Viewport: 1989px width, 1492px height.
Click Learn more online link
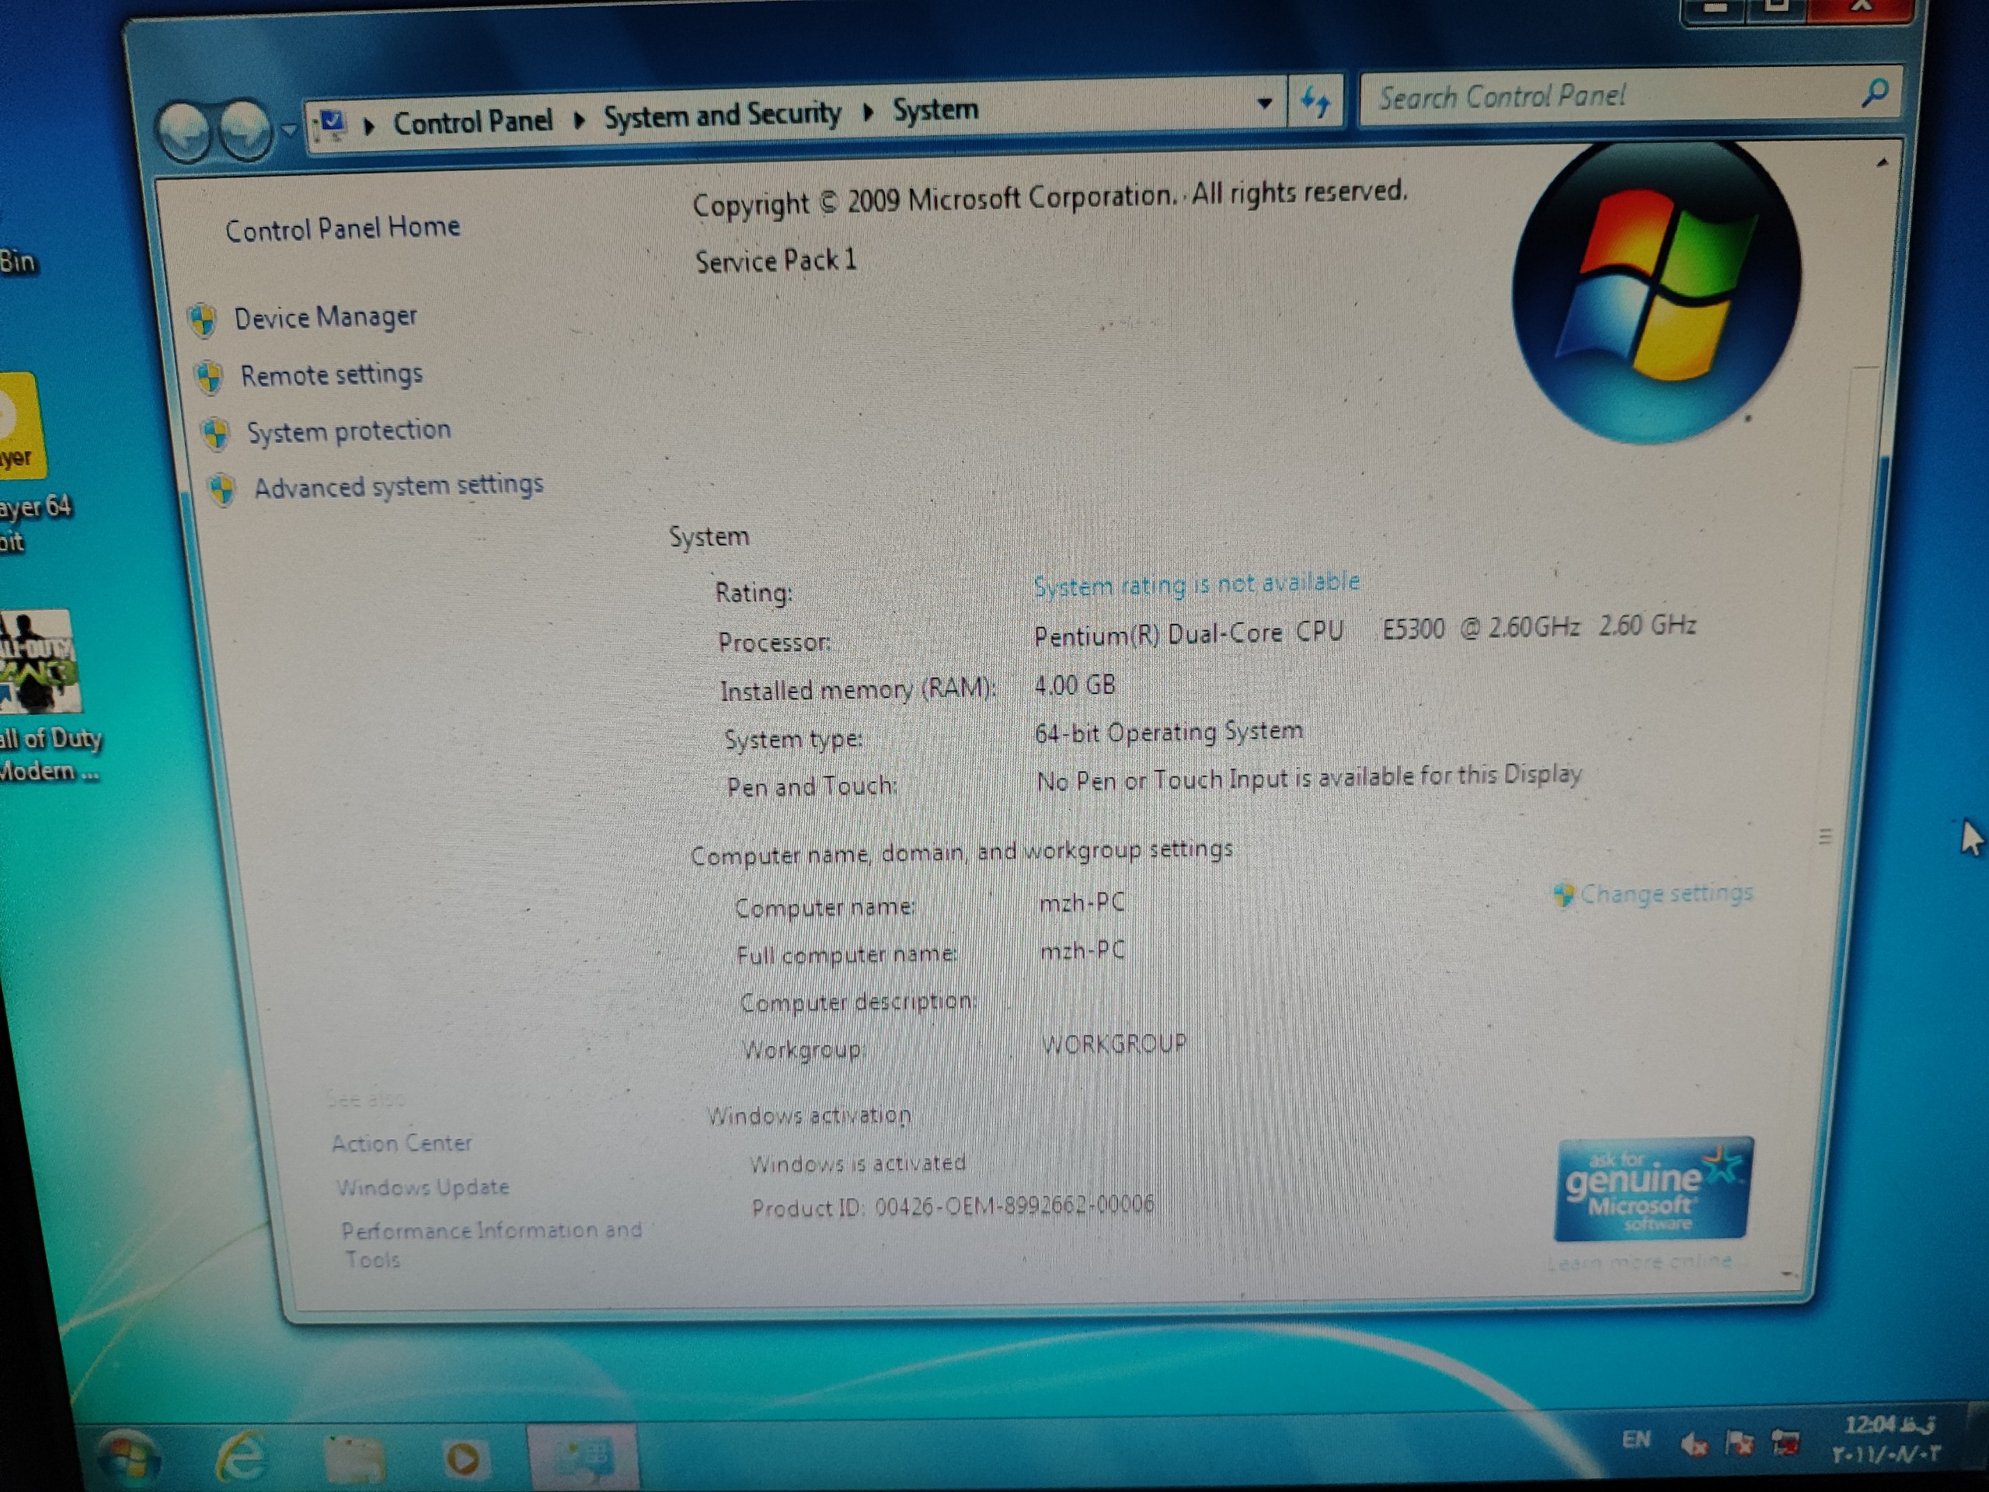[x=1639, y=1261]
